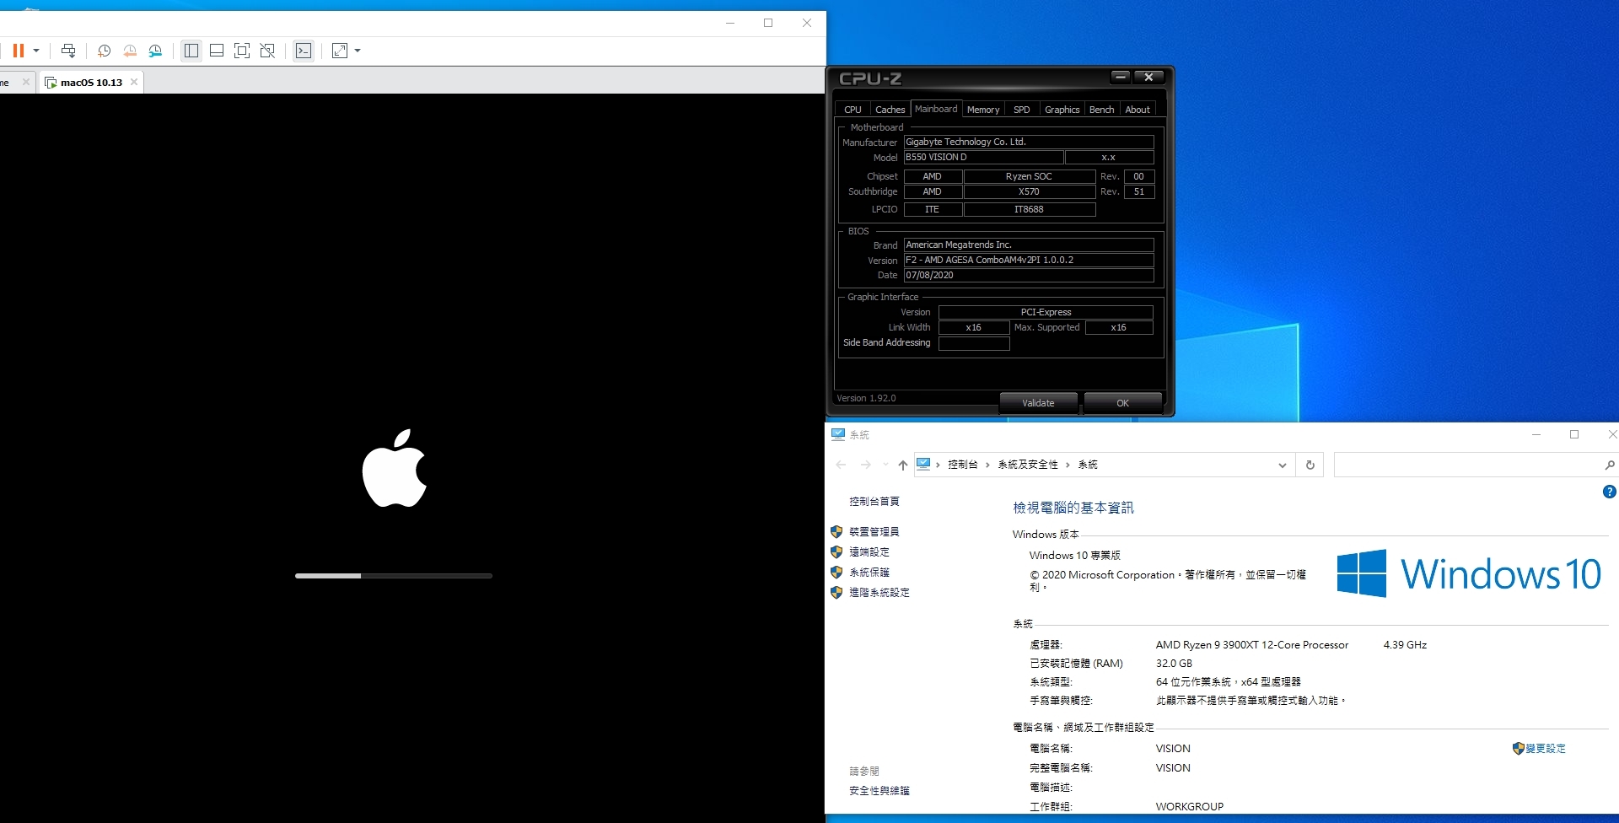Open 控制台首頁 link

(874, 502)
